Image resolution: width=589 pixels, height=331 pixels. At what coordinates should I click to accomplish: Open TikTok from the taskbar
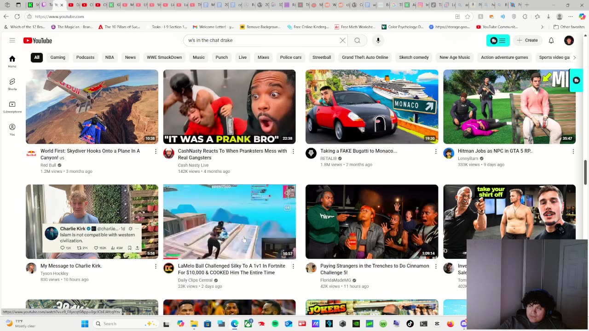[410, 324]
